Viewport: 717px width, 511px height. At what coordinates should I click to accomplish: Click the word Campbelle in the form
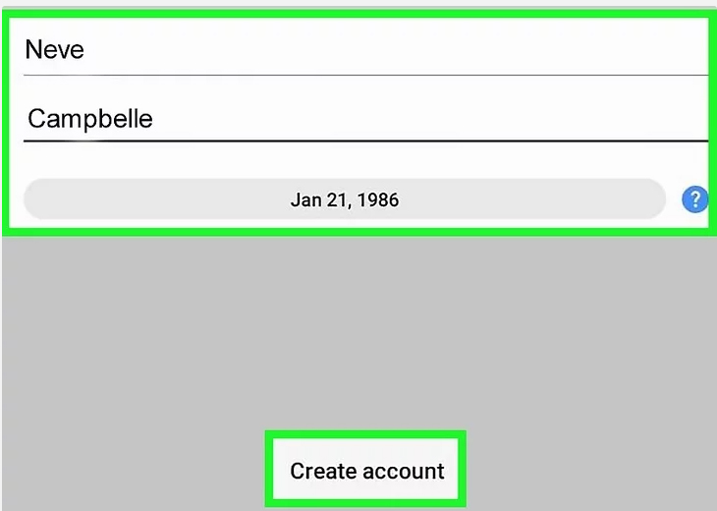click(90, 119)
